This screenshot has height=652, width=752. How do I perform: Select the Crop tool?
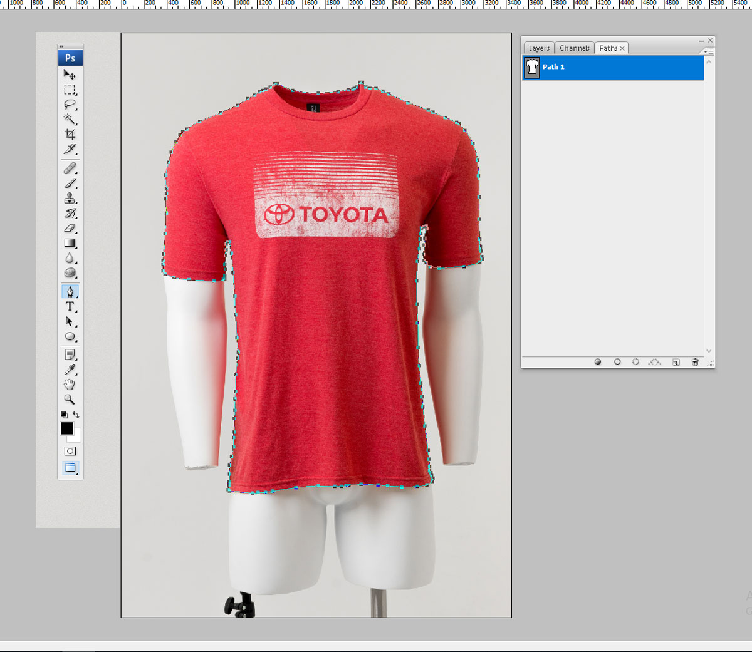[70, 134]
